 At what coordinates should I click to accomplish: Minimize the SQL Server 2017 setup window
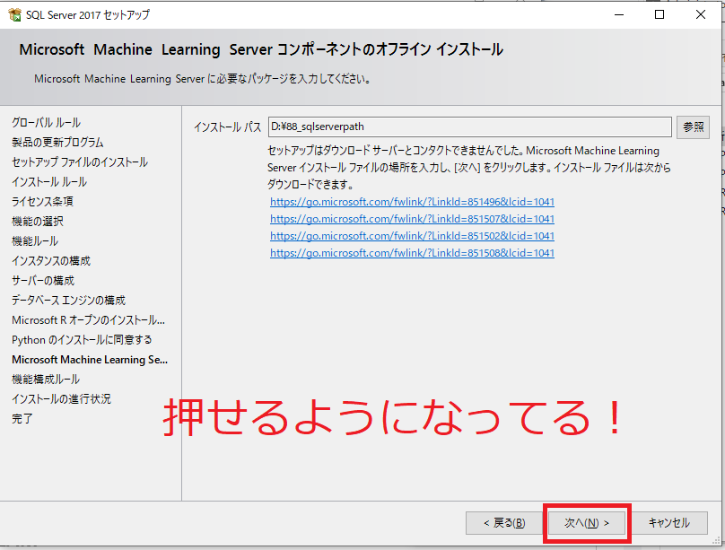[x=619, y=14]
